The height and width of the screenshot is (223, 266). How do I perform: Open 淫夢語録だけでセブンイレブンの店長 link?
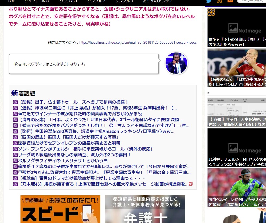coord(69,143)
